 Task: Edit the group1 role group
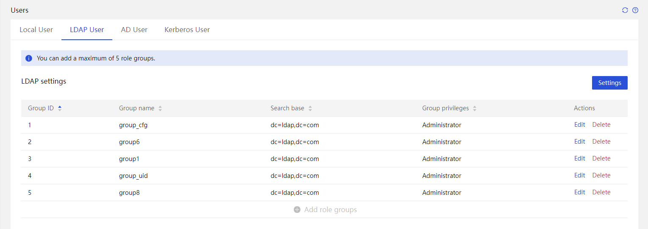coord(580,158)
